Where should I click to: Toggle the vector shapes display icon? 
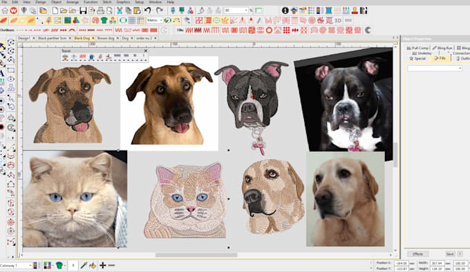(x=77, y=20)
